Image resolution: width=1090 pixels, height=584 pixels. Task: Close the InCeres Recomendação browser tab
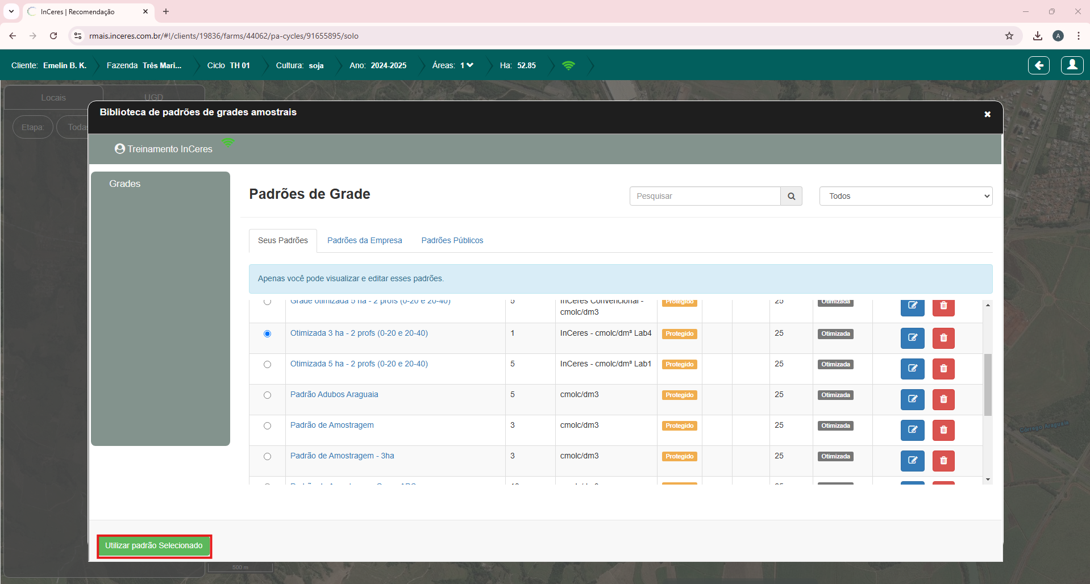pos(145,11)
